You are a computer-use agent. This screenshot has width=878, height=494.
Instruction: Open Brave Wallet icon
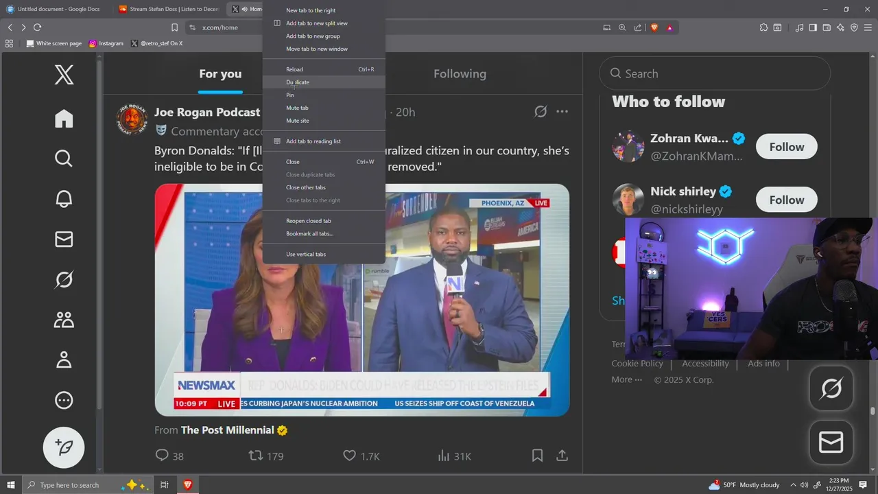827,27
